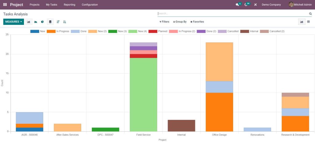The height and width of the screenshot is (142, 315).
Task: Toggle the New (2) legend series
Action: click(x=98, y=31)
